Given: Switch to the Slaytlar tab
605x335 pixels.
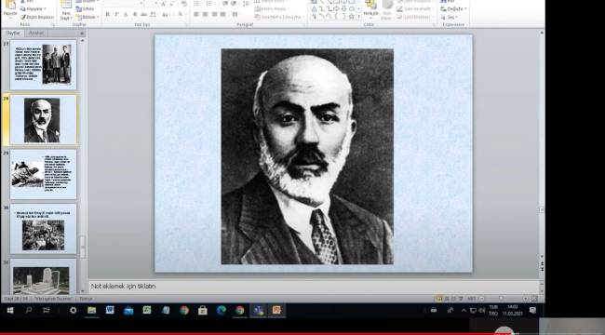Looking at the screenshot, I should click(13, 33).
